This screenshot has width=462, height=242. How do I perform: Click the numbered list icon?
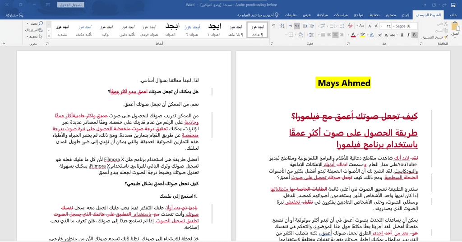coord(332,26)
